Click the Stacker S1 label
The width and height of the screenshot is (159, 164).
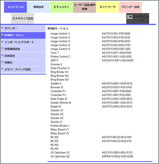point(57,110)
